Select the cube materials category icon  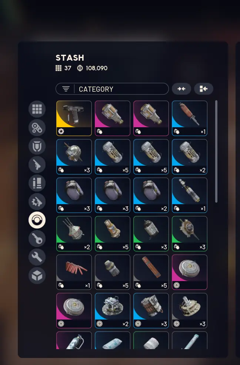(x=37, y=276)
